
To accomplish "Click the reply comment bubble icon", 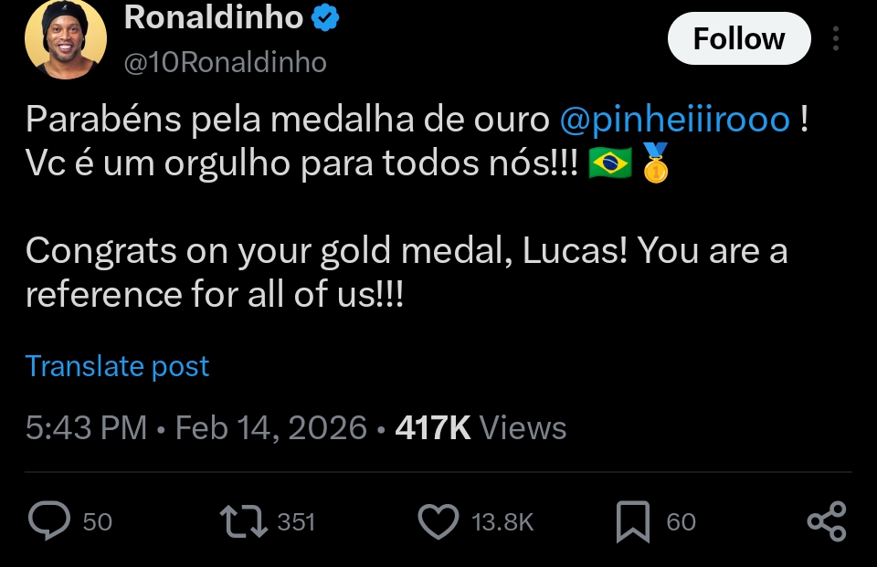I will 49,521.
